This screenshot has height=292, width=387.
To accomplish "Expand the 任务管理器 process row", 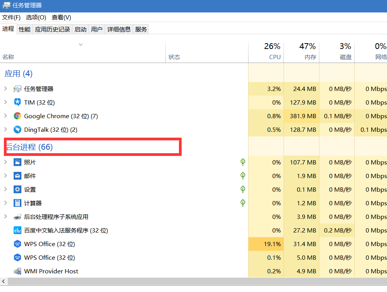I will pos(5,89).
